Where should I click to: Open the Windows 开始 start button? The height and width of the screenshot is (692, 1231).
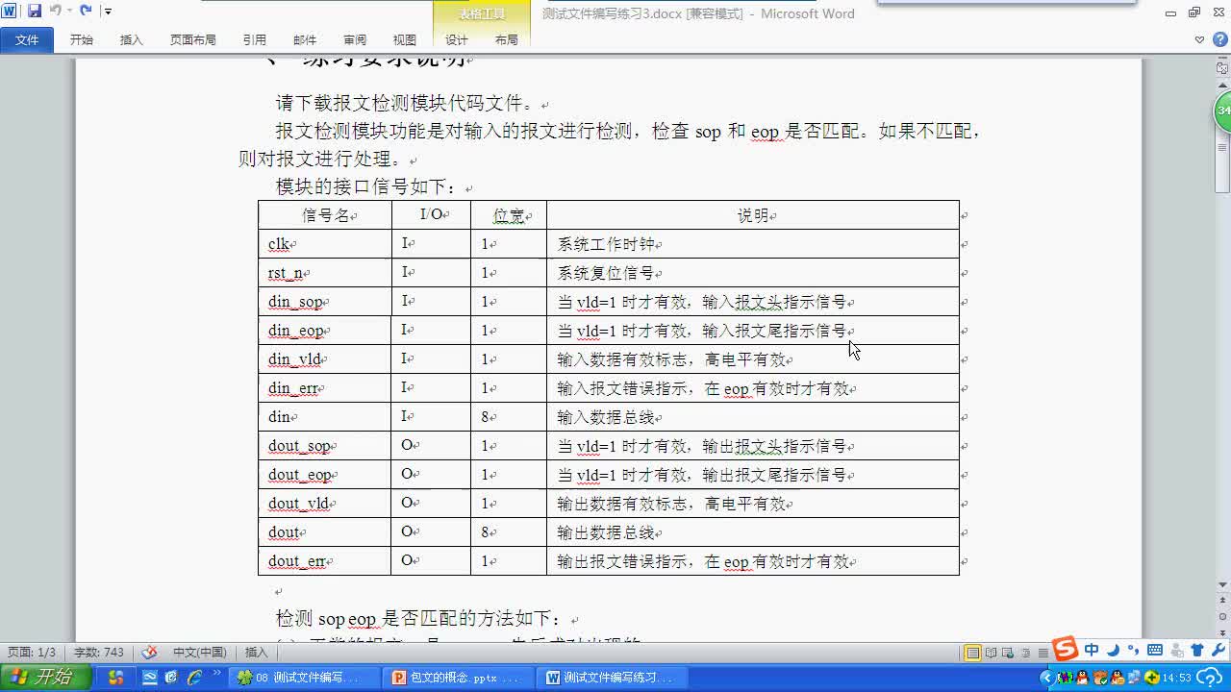[x=45, y=678]
